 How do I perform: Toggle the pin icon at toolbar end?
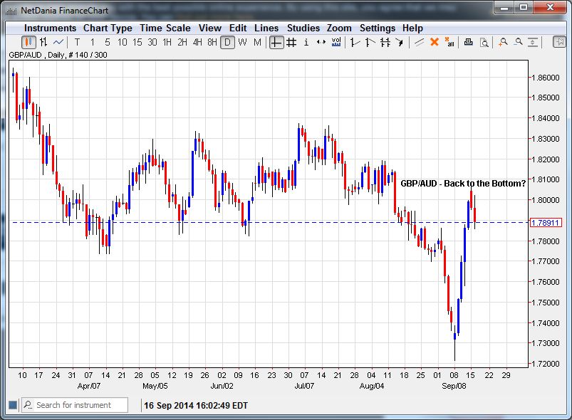(x=559, y=42)
